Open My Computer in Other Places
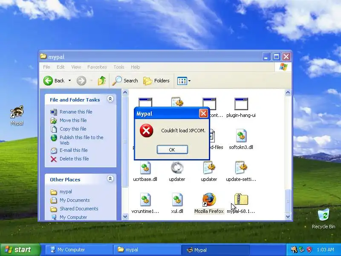Image resolution: width=341 pixels, height=256 pixels. coord(69,217)
